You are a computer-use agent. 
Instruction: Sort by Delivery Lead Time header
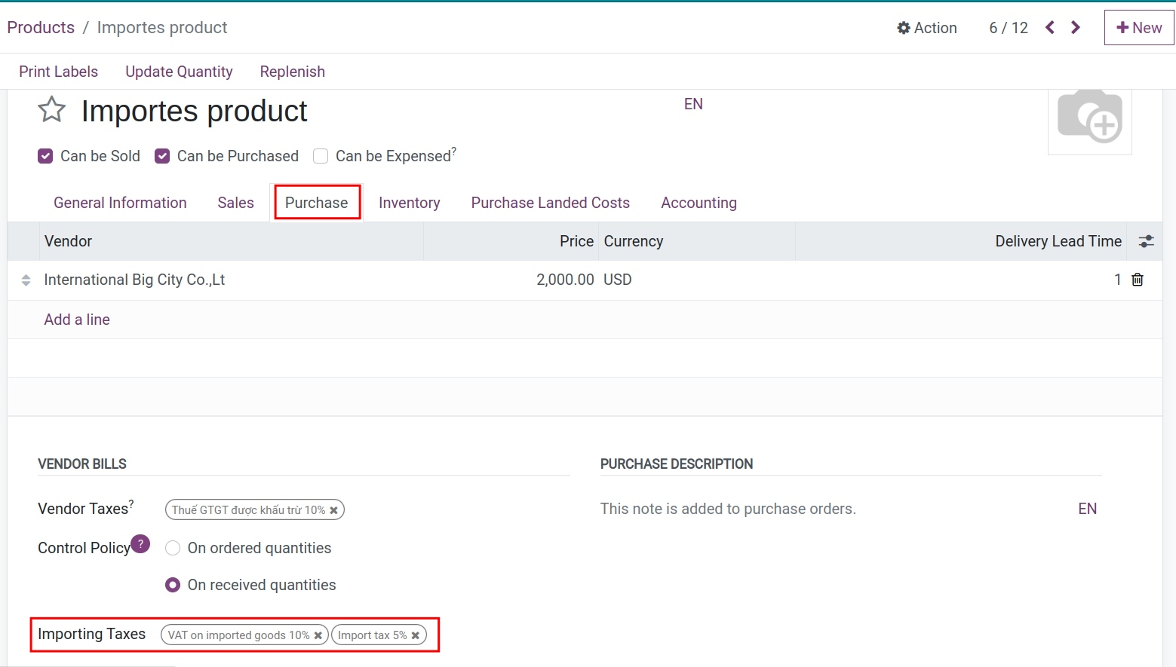click(x=961, y=241)
